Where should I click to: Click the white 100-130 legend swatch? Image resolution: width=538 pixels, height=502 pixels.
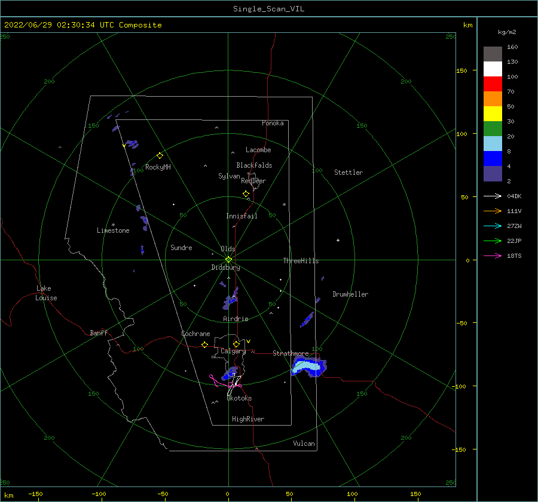coord(493,69)
